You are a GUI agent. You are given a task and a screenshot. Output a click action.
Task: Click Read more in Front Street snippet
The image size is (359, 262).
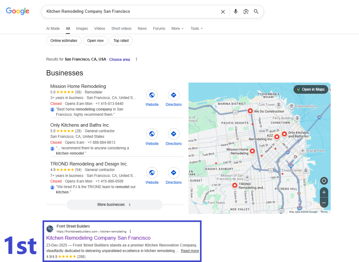click(190, 251)
